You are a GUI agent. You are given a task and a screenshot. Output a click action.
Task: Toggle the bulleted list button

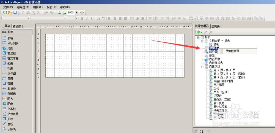pyautogui.click(x=132, y=18)
